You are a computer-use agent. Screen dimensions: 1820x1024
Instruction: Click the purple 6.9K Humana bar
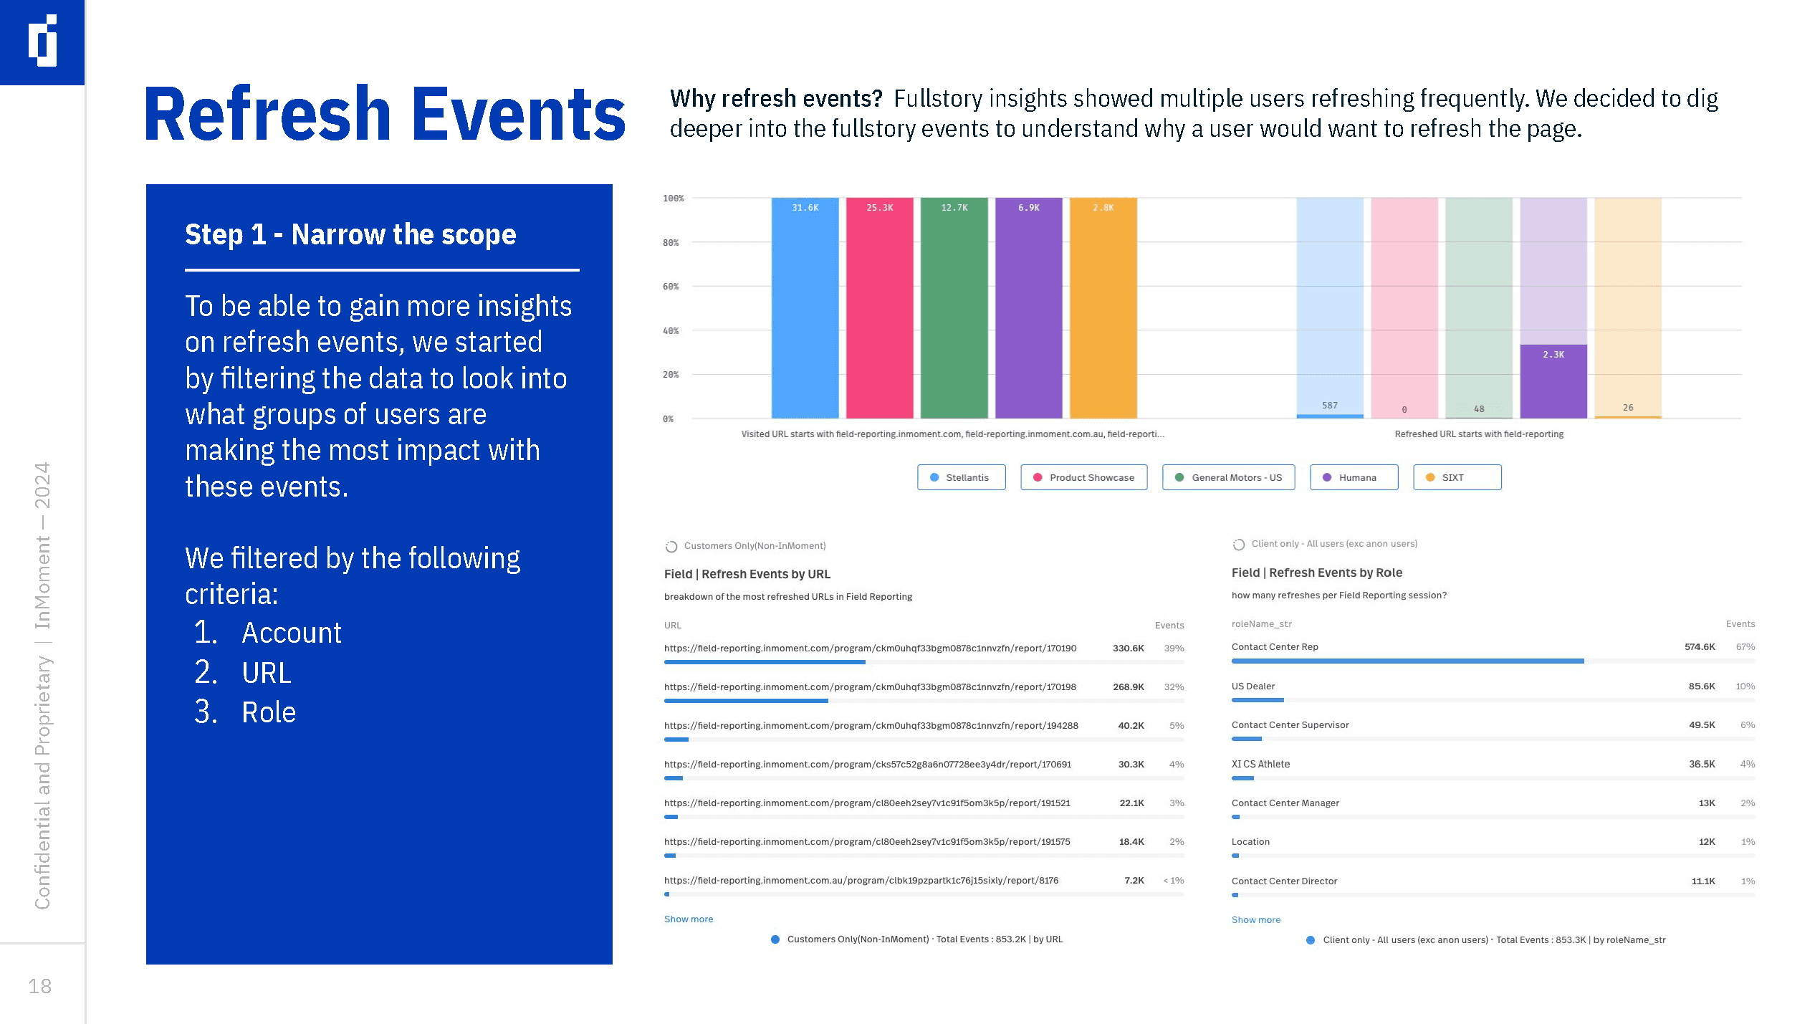point(1028,308)
